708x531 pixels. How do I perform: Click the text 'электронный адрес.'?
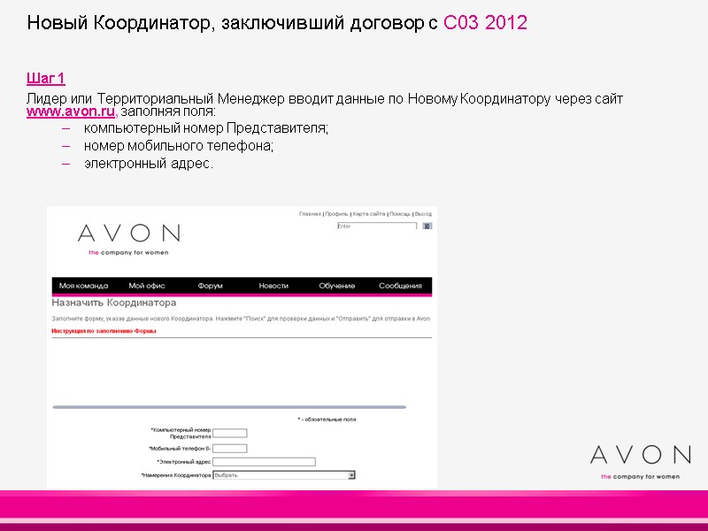click(x=149, y=163)
